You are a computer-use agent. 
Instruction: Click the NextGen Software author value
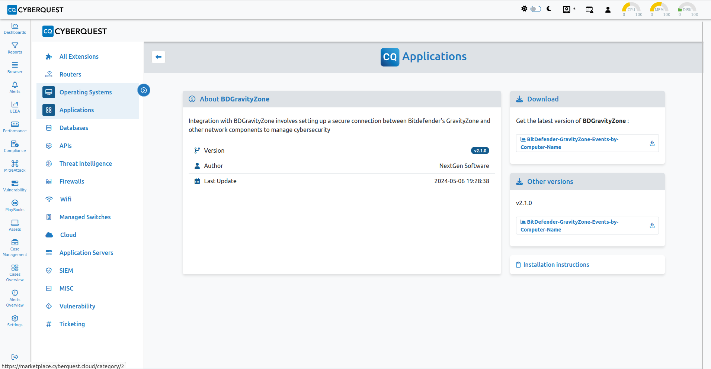464,166
